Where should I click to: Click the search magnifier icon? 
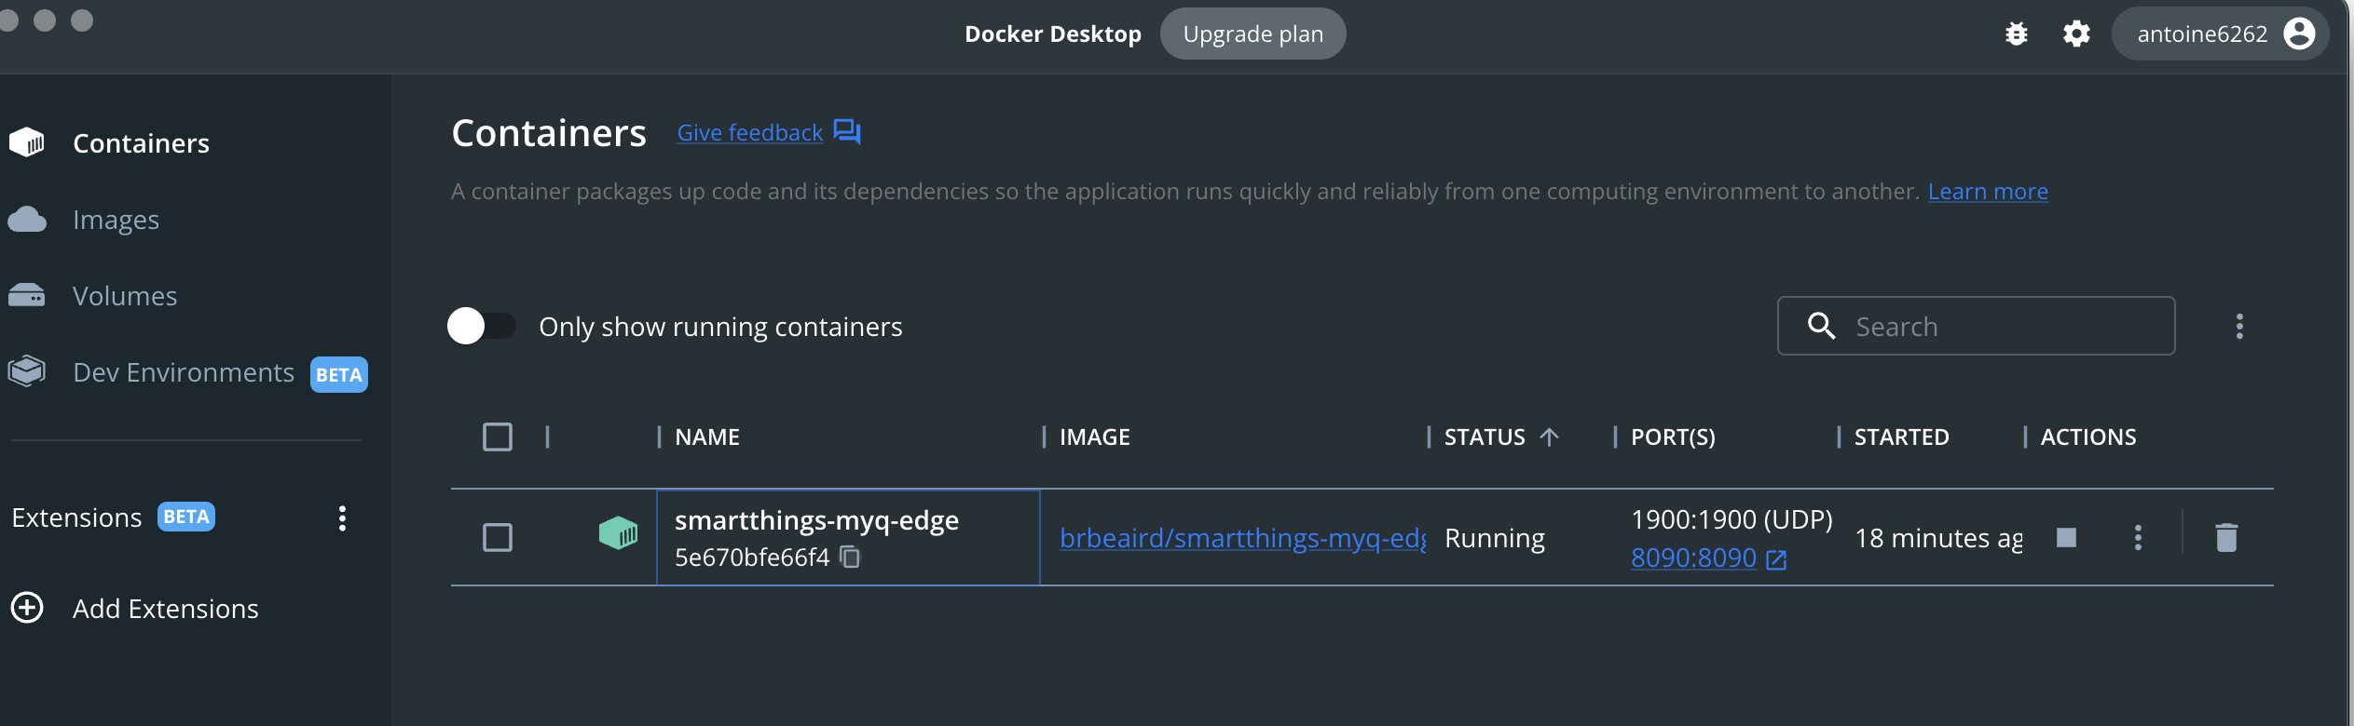pyautogui.click(x=1821, y=326)
